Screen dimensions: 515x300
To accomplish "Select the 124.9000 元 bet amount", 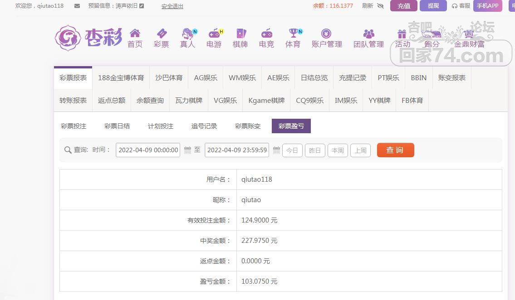I will pyautogui.click(x=260, y=220).
